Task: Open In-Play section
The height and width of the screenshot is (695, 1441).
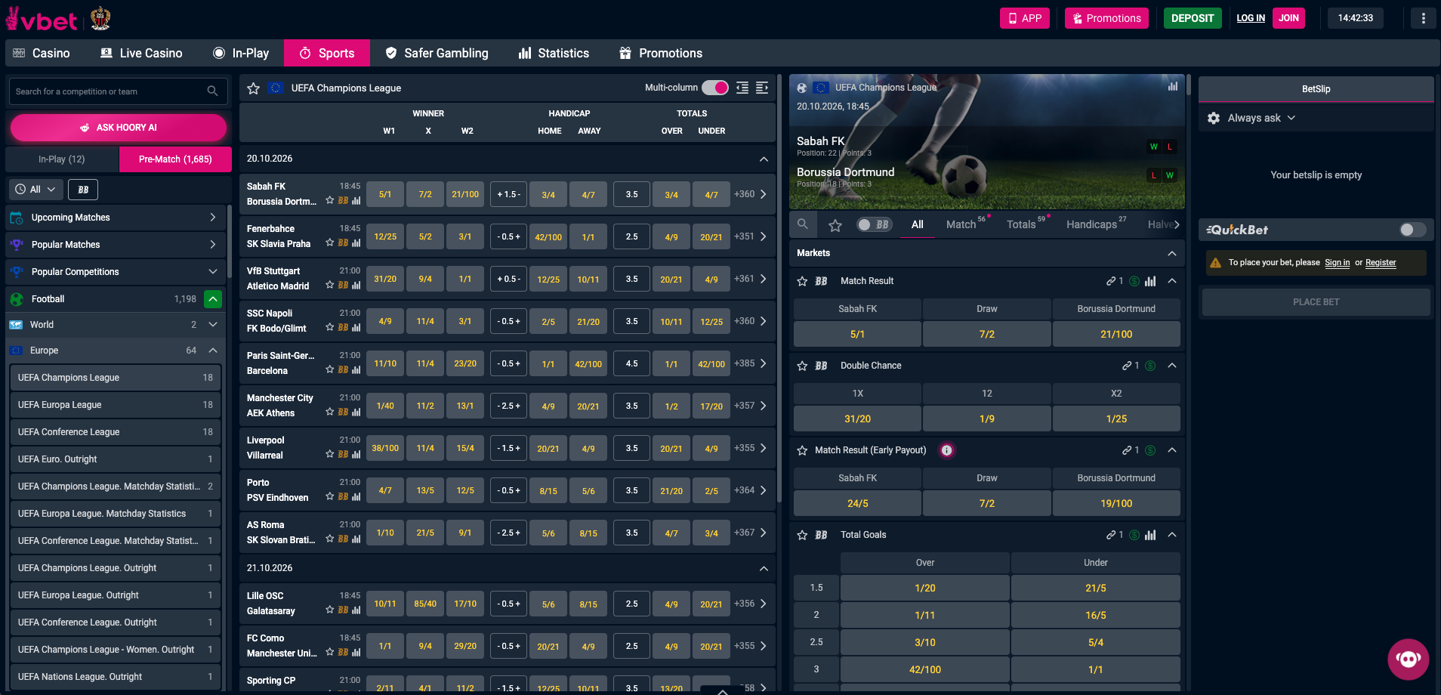Action: point(241,53)
